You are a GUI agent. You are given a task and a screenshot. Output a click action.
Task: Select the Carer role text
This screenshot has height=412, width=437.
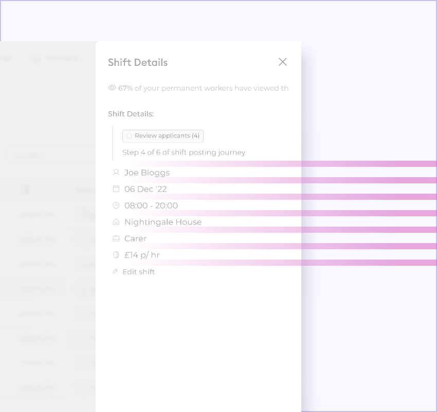click(x=135, y=238)
